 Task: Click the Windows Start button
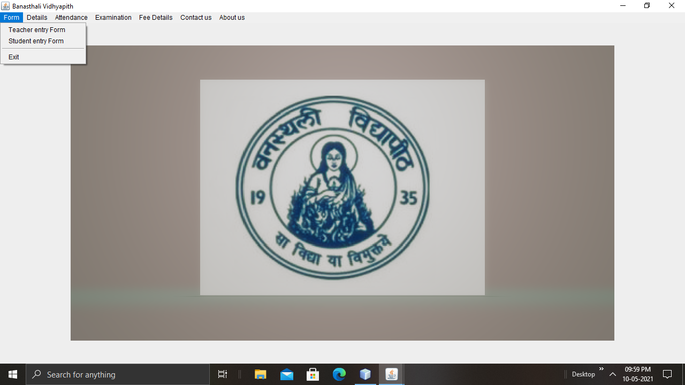point(13,374)
